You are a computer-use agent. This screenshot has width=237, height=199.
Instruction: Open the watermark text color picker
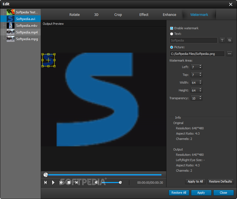(229, 40)
